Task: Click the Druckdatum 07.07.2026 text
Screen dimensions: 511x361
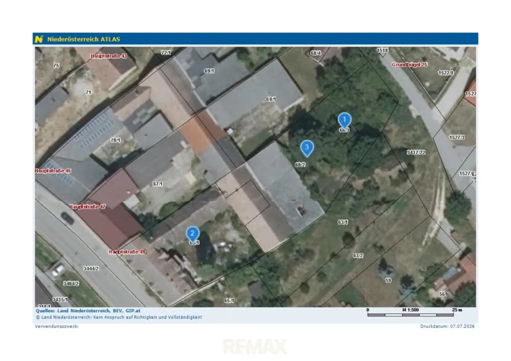Action: pyautogui.click(x=448, y=326)
